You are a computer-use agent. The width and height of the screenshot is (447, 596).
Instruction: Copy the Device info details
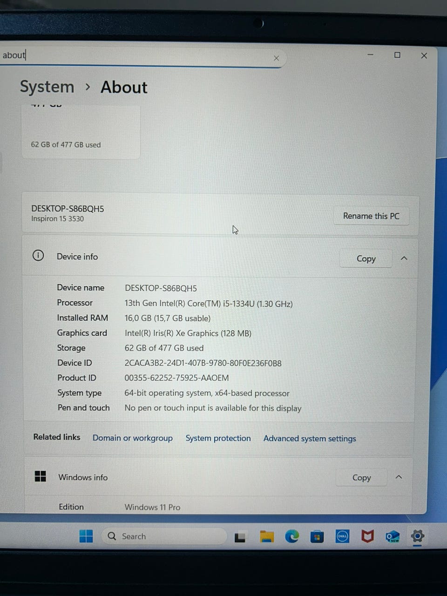[366, 258]
